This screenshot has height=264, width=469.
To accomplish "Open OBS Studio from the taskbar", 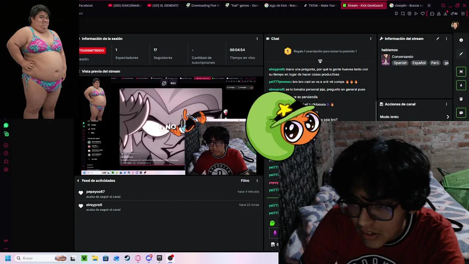I will (x=170, y=258).
